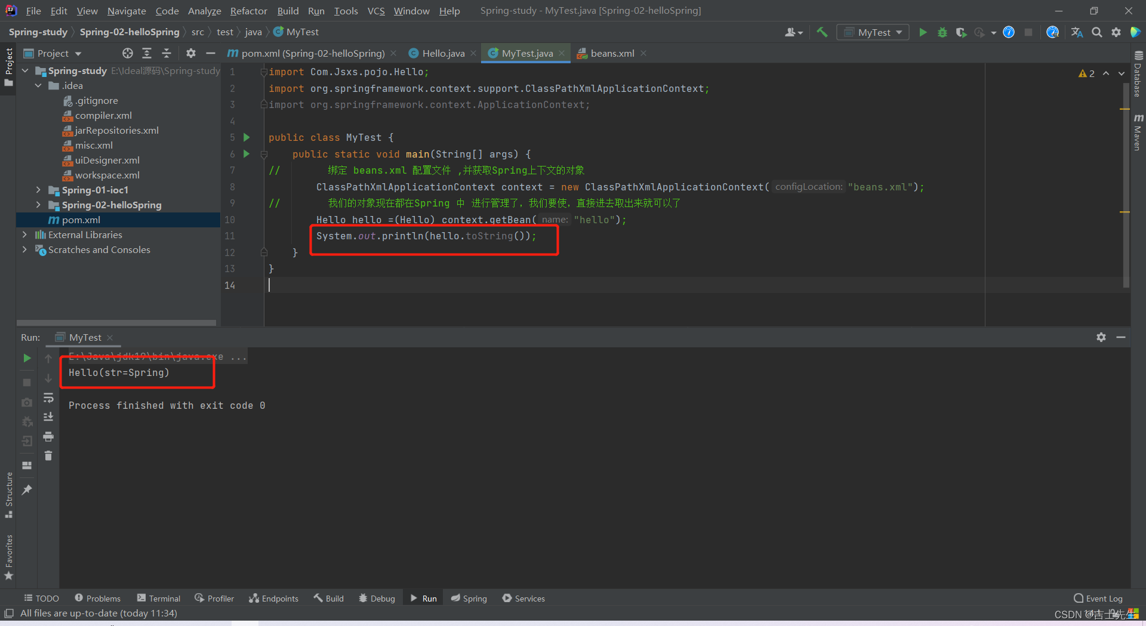Rerun MyTest in the Run panel

click(27, 358)
